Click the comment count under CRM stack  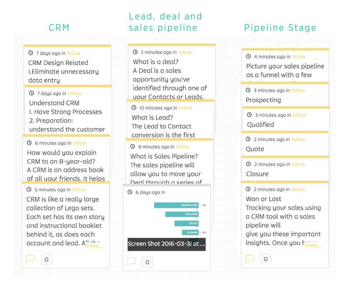[46, 259]
